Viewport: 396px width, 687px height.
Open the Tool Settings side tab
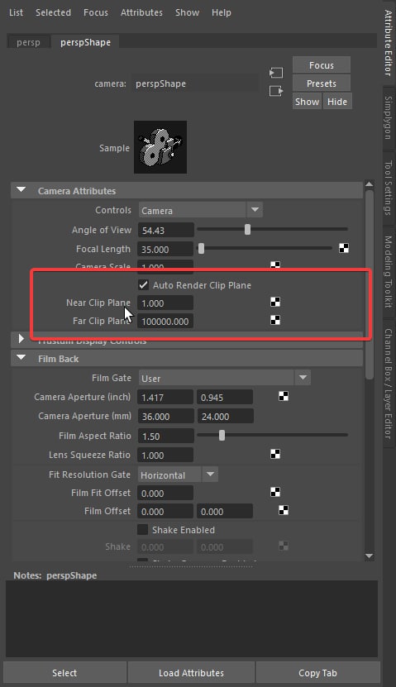click(388, 188)
